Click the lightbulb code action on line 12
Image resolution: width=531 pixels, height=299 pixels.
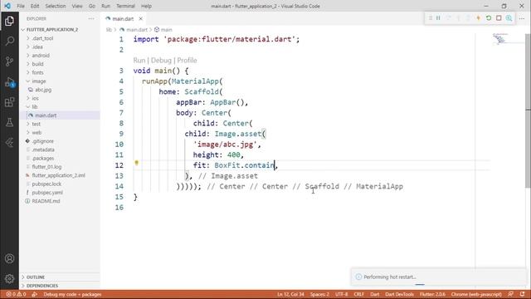pos(136,163)
